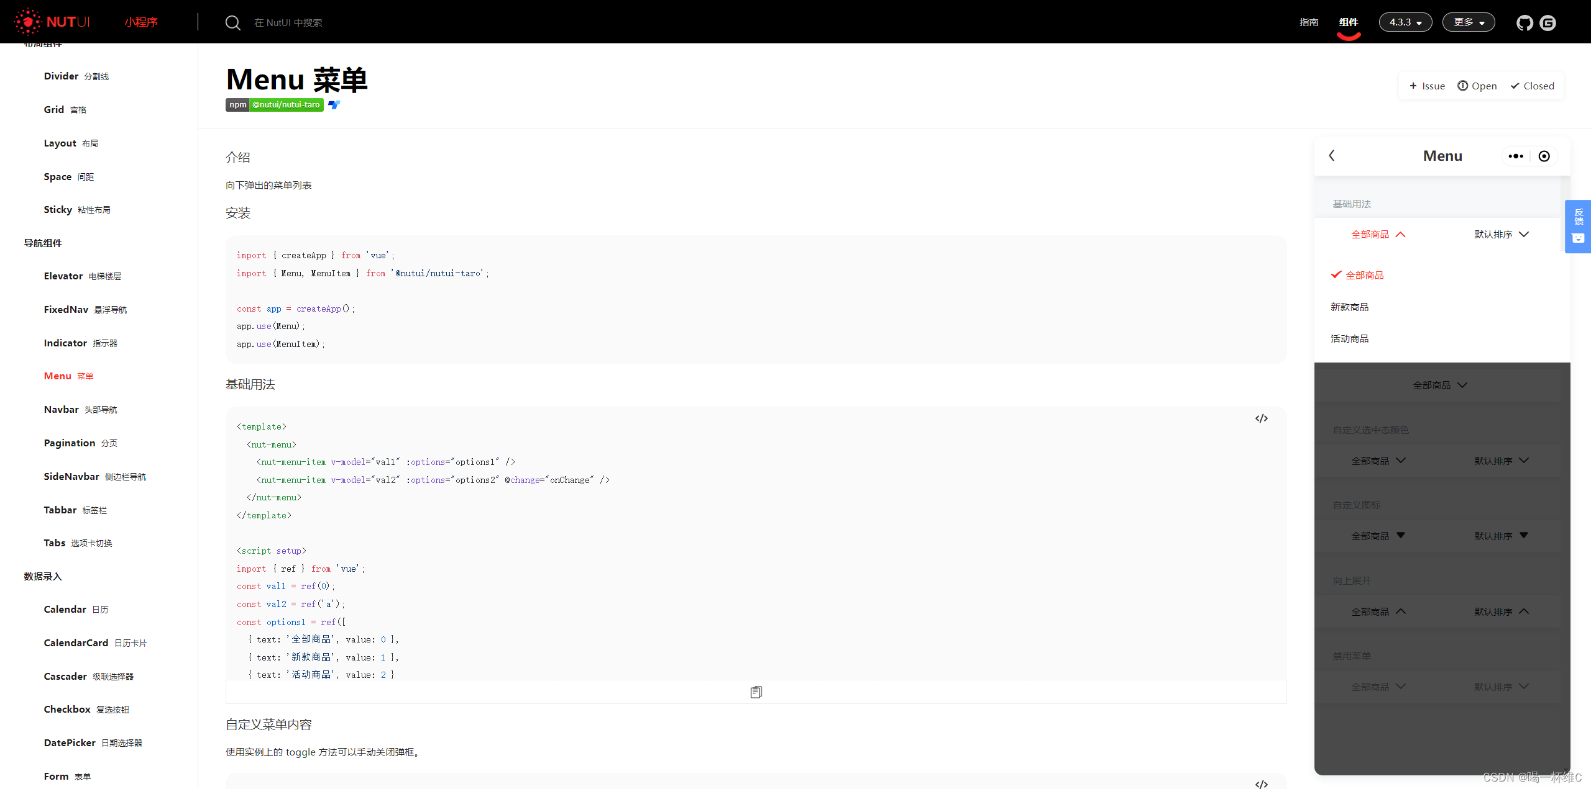Click the Menu 菜单 sidebar link

tap(68, 376)
